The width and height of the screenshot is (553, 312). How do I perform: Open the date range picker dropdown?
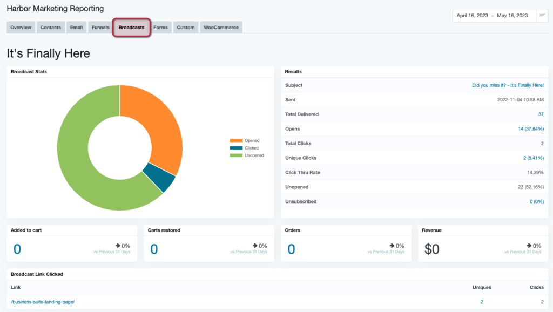[493, 16]
